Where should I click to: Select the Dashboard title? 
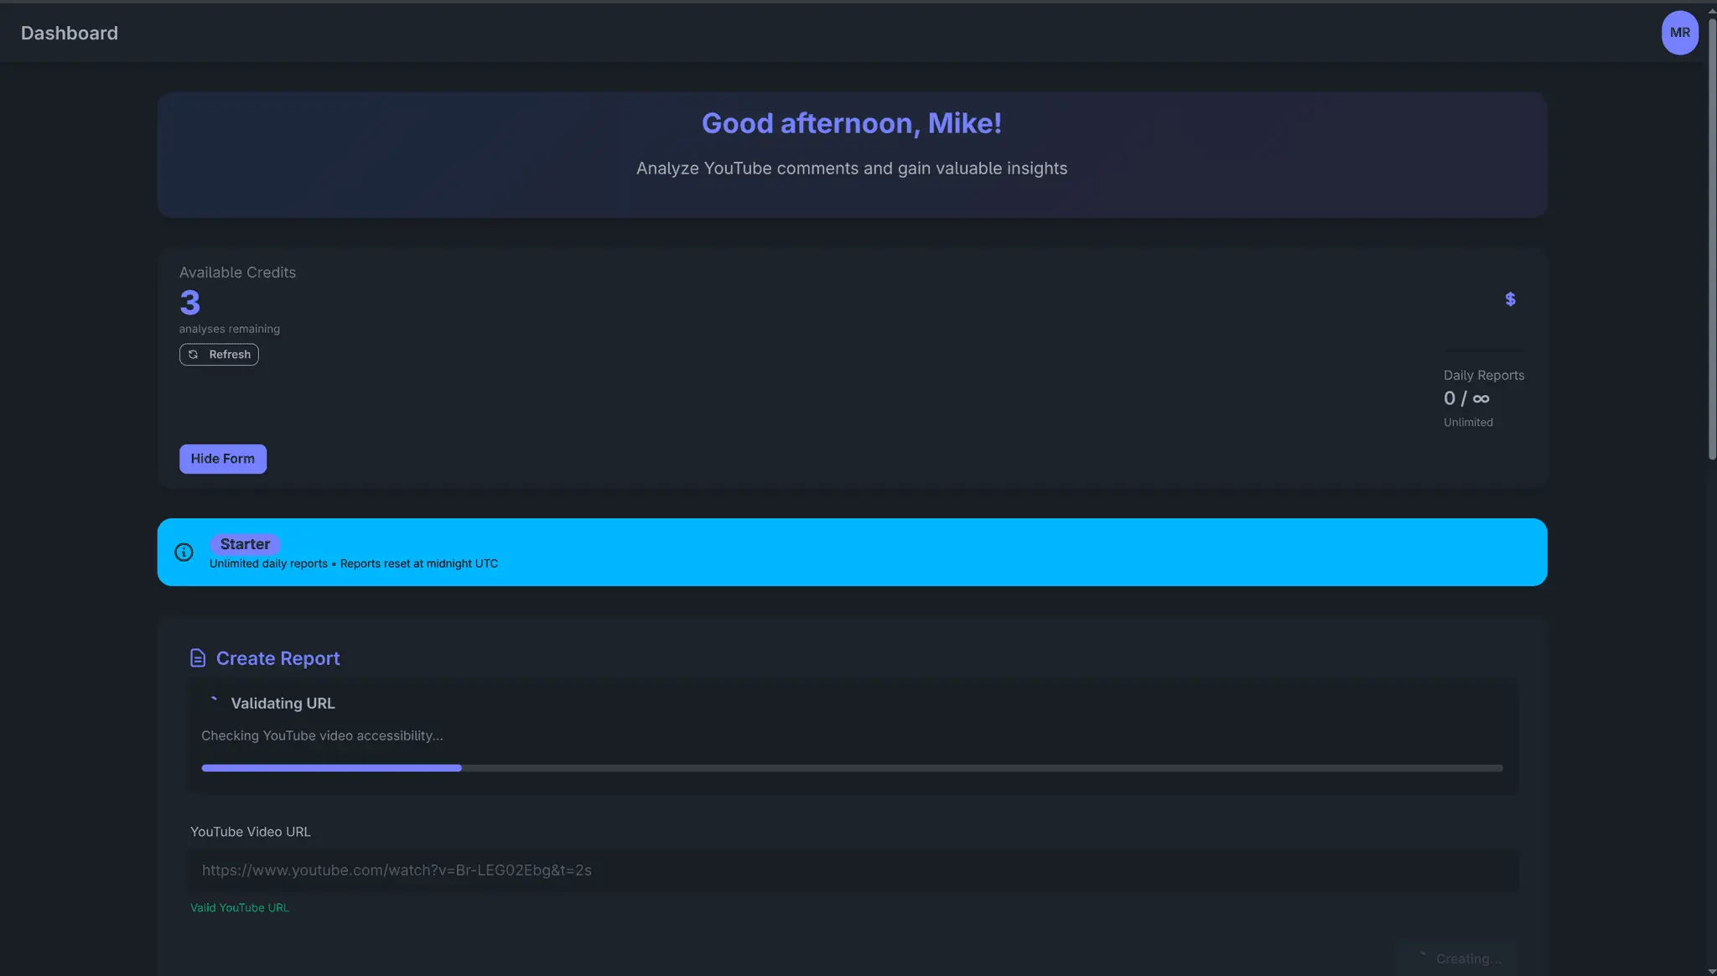click(x=70, y=33)
